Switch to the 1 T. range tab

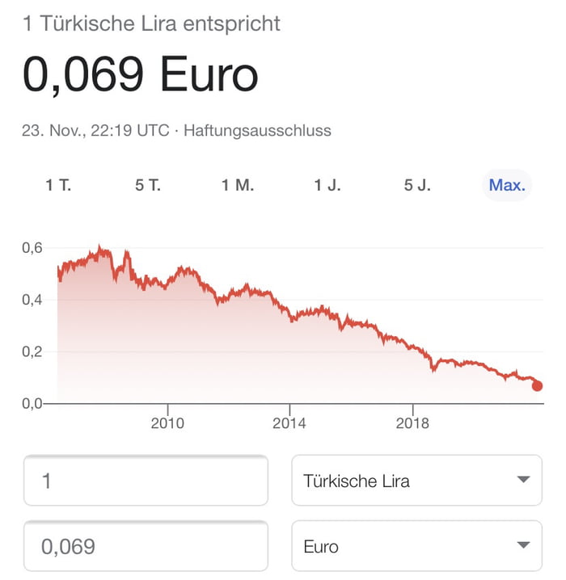[58, 185]
